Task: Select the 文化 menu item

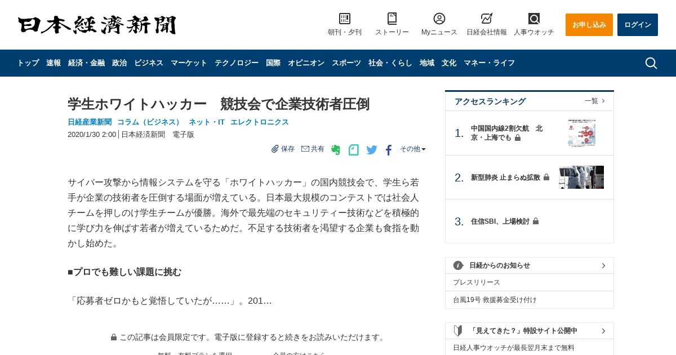Action: point(449,63)
